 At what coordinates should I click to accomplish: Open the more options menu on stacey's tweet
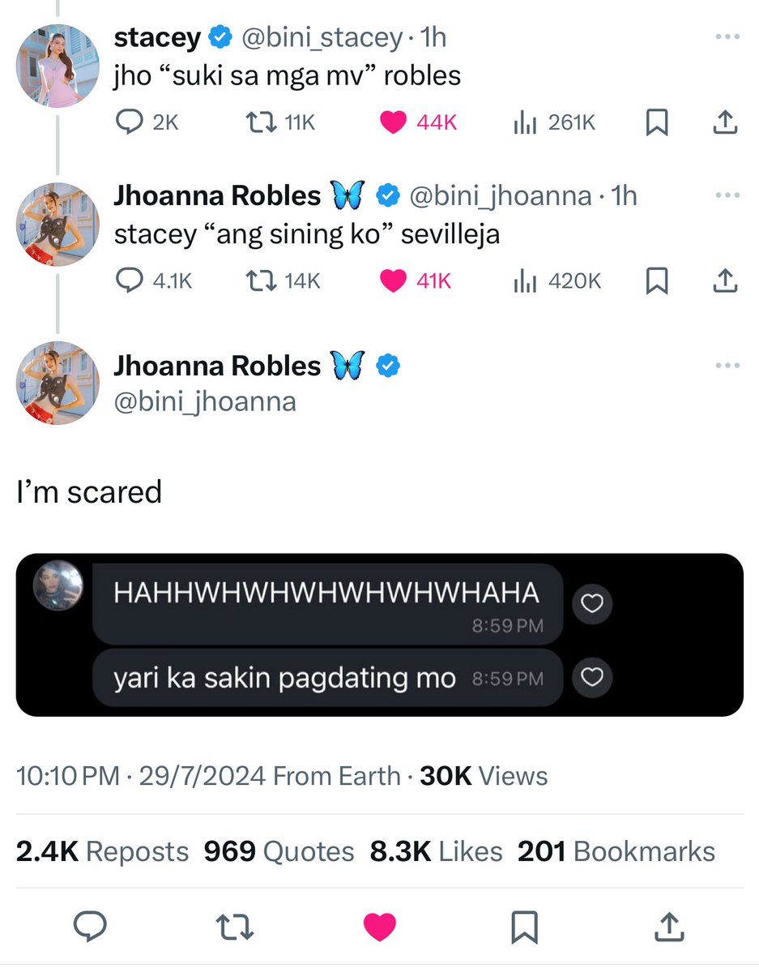pos(727,37)
